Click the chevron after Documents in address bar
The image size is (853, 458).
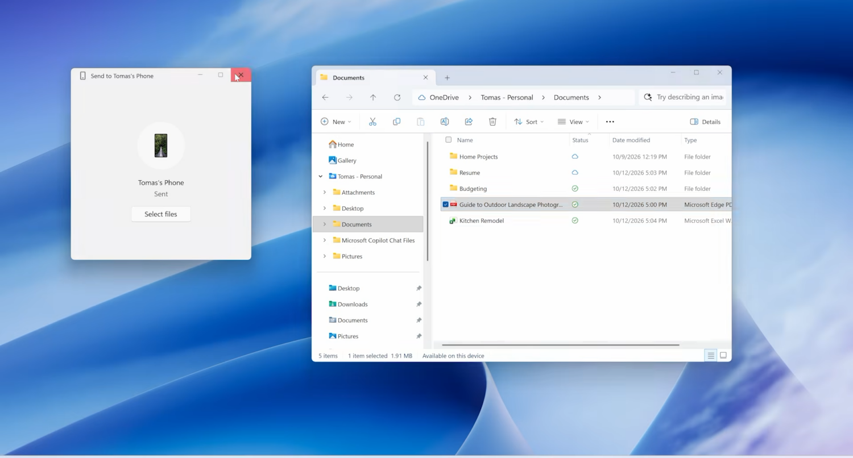(599, 97)
